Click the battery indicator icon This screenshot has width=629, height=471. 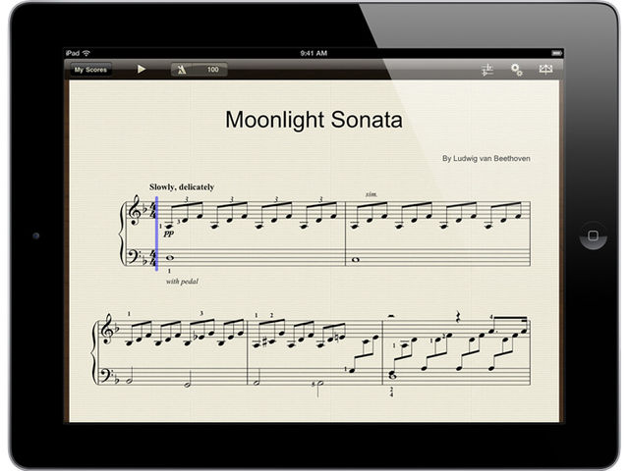tap(557, 53)
